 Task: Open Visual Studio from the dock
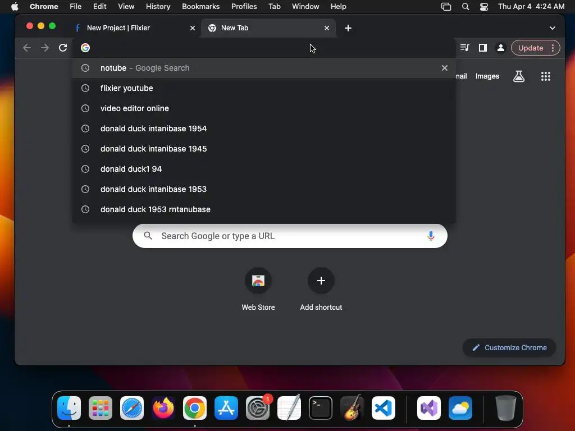(x=428, y=408)
